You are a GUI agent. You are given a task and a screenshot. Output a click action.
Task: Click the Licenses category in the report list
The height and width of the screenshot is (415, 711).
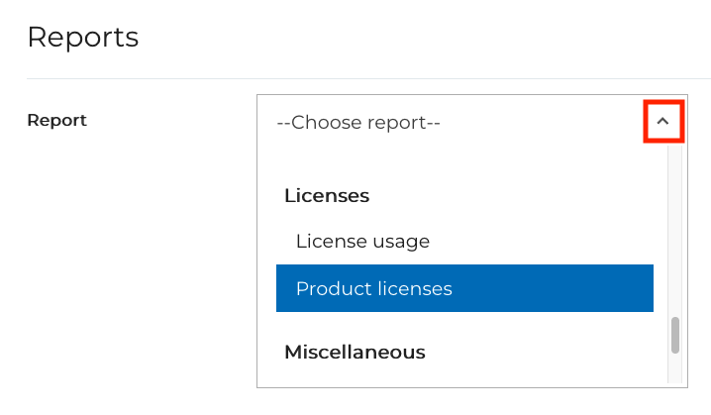[x=327, y=196]
